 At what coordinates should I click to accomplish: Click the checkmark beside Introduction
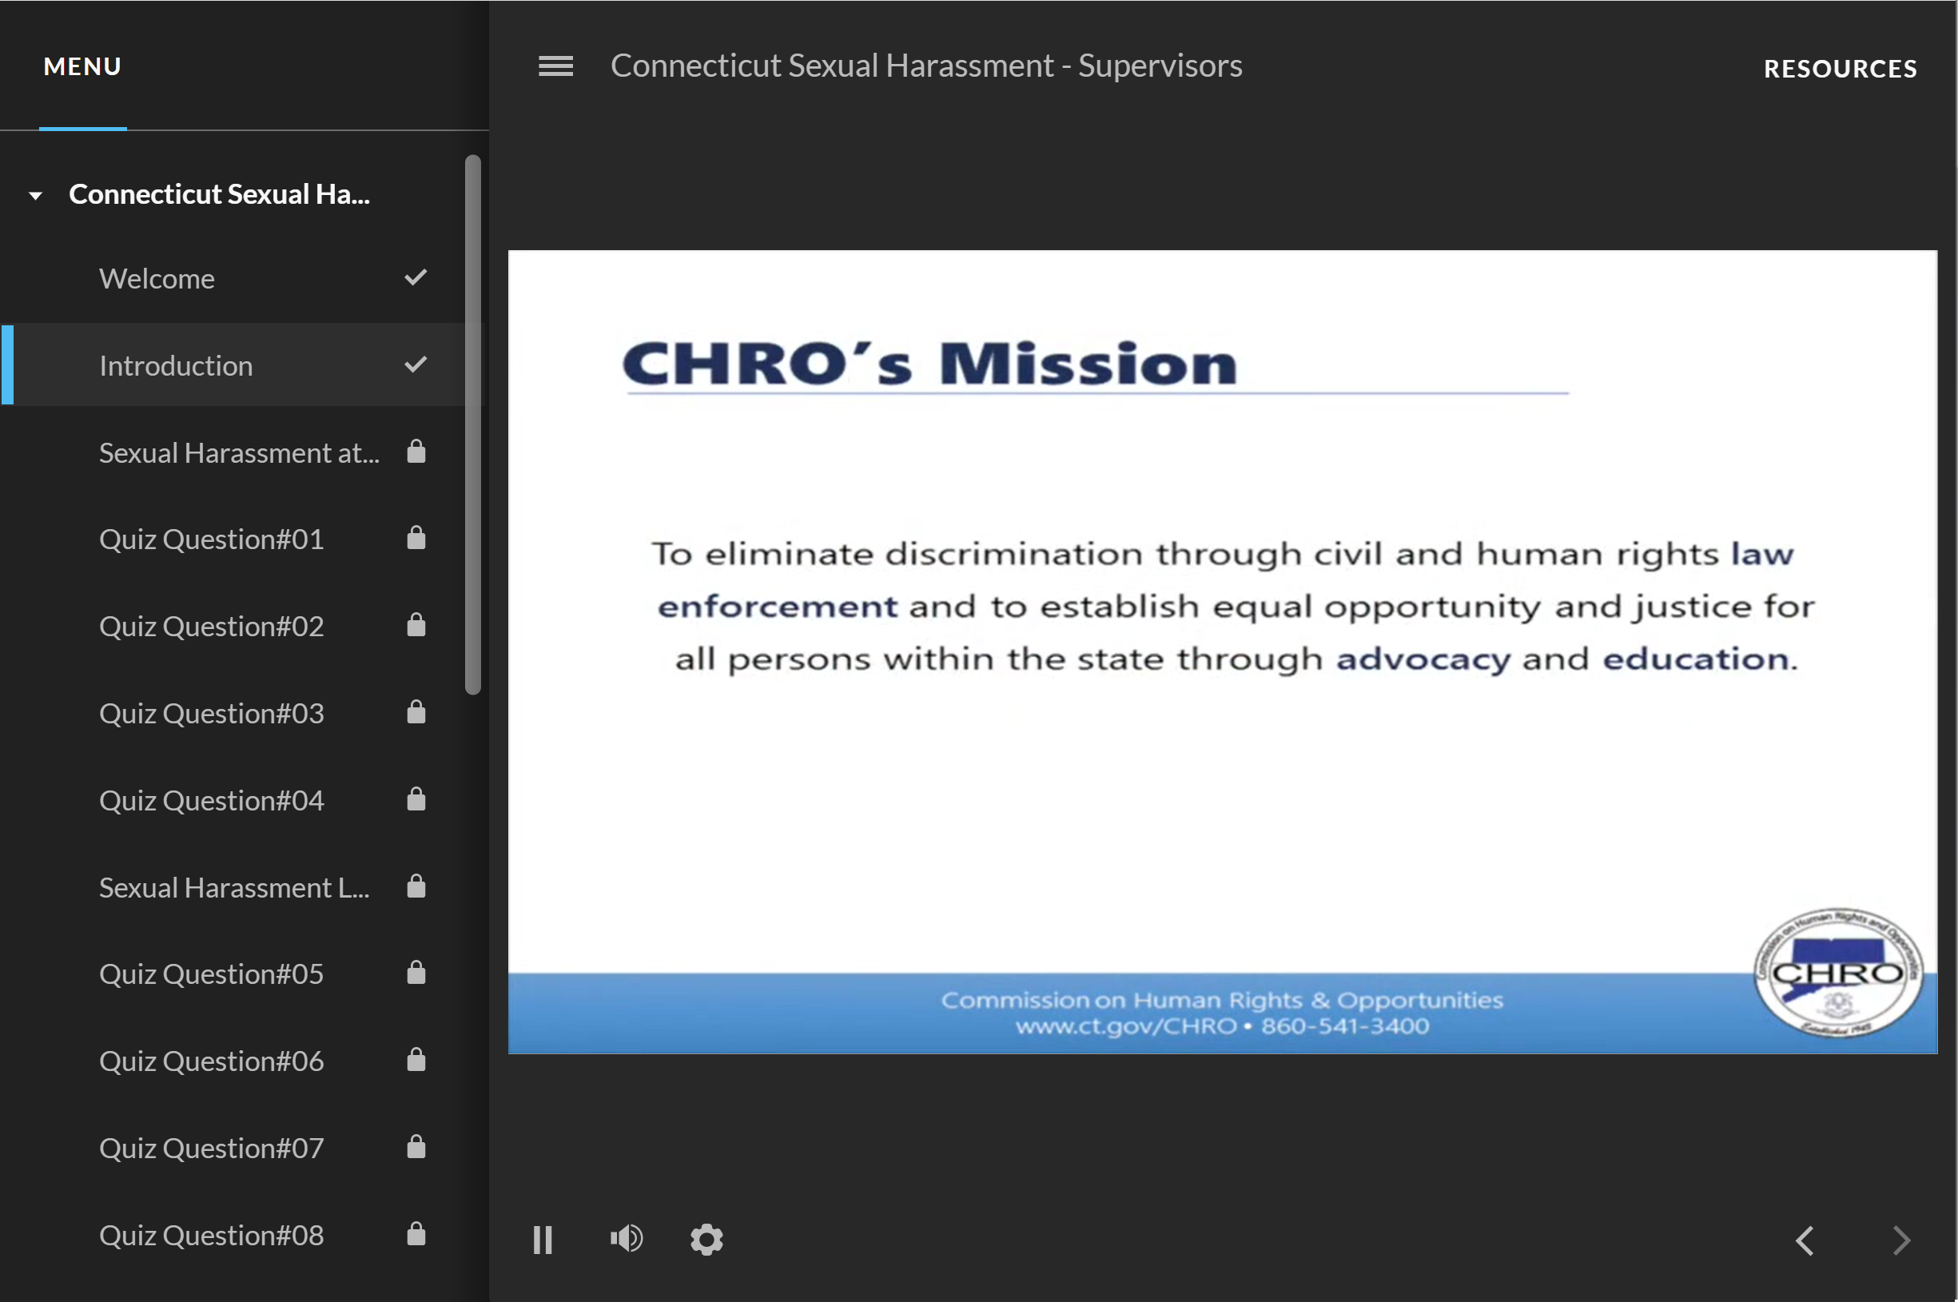(416, 364)
